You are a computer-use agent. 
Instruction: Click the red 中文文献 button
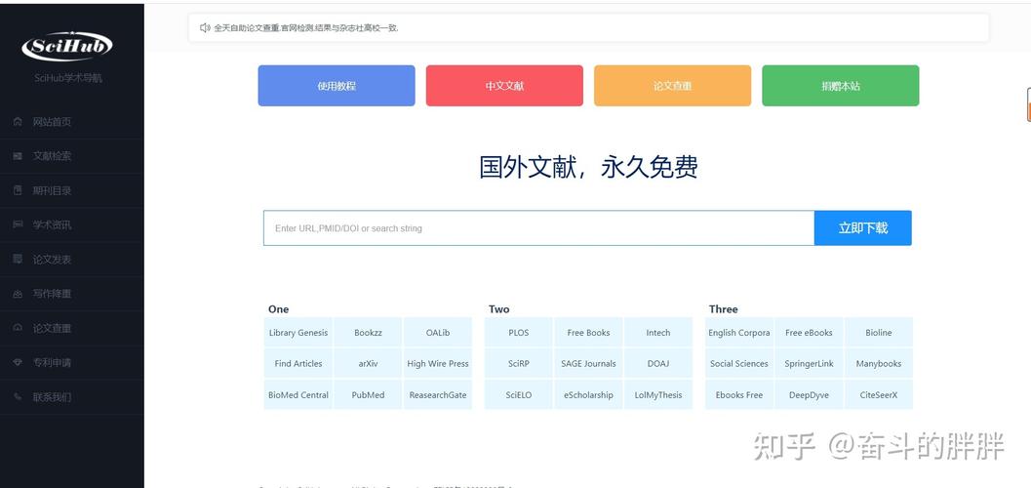click(504, 86)
